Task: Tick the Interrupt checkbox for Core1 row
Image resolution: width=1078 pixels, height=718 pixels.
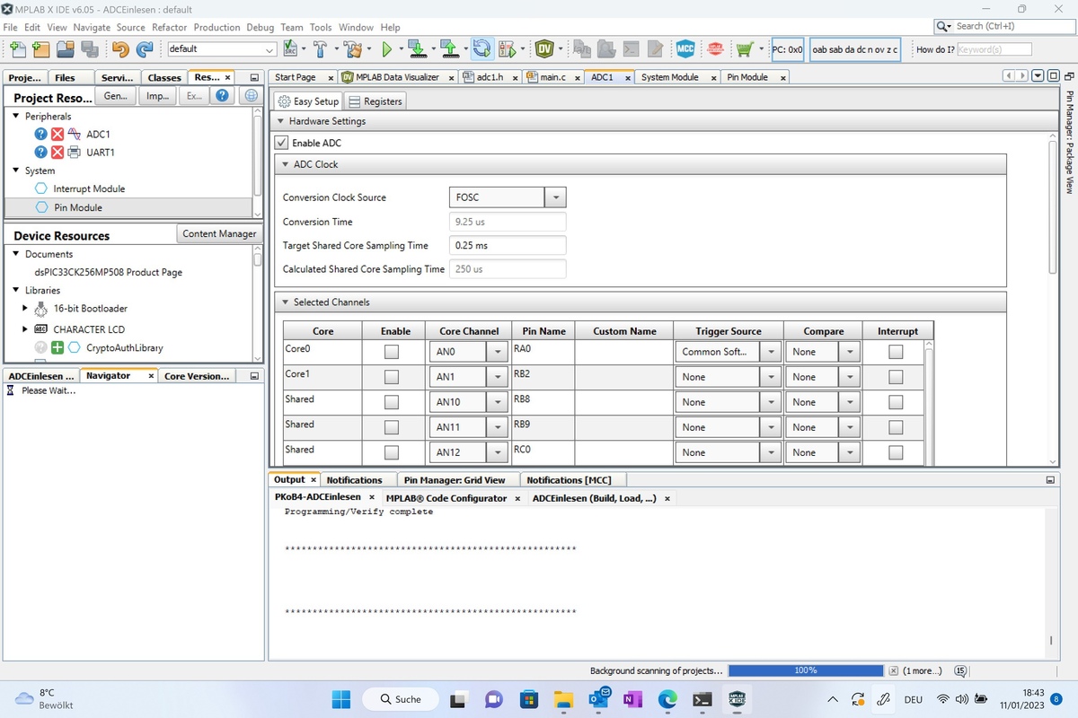Action: [x=896, y=377]
